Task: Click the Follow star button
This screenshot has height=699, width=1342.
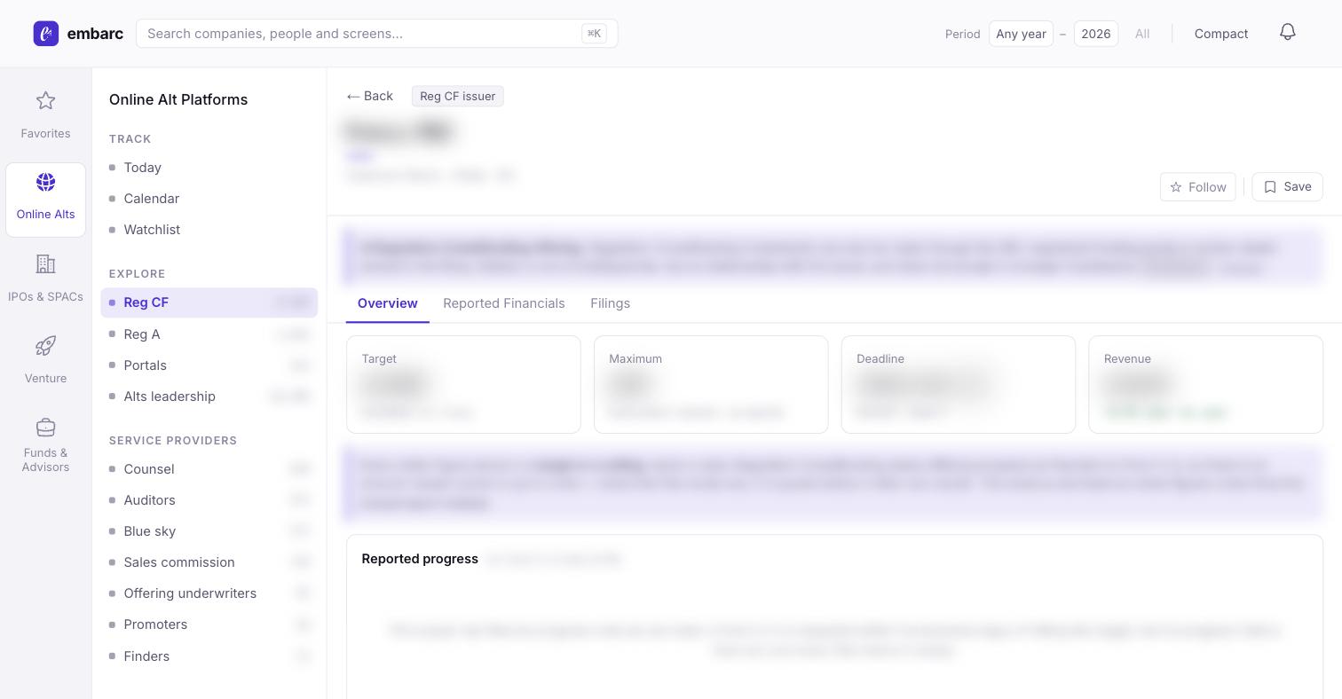Action: click(1197, 186)
